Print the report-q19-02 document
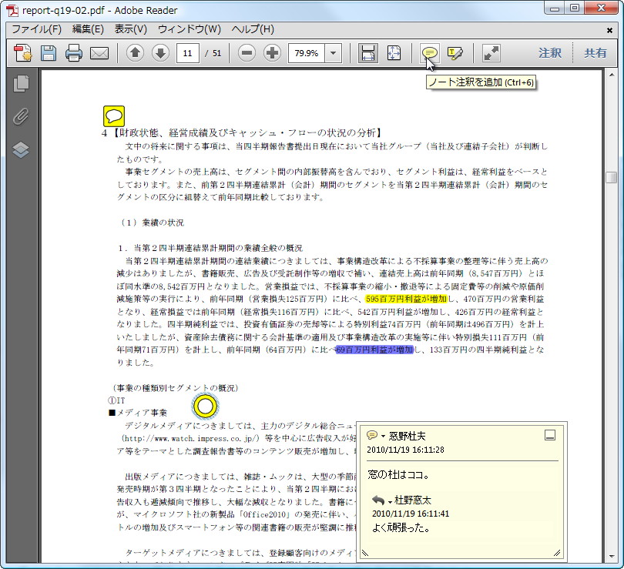This screenshot has height=569, width=624. pyautogui.click(x=72, y=53)
